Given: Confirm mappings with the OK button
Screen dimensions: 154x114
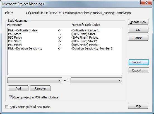Looking at the screenshot, I should (138, 30).
